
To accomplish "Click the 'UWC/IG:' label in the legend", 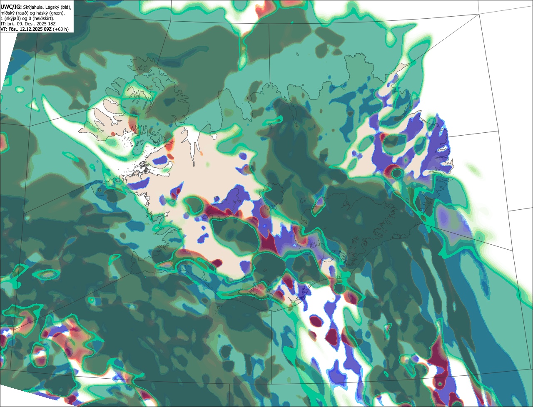I will tap(11, 7).
